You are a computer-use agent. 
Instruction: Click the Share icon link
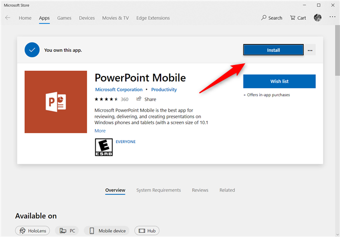(x=146, y=99)
